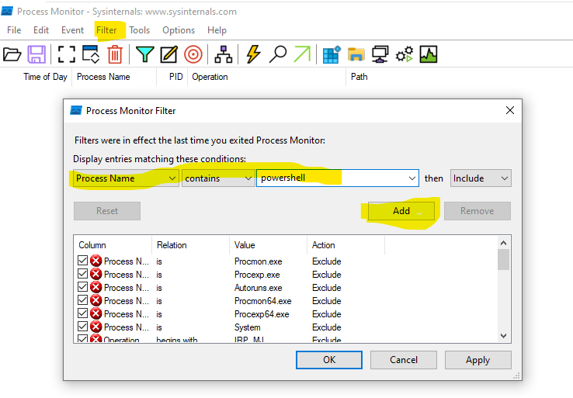Click the Save toolbar icon
Screen dimensions: 573x398
click(x=36, y=55)
